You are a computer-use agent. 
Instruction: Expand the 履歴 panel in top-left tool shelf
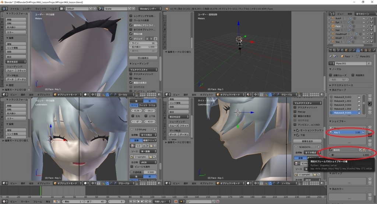click(x=10, y=85)
